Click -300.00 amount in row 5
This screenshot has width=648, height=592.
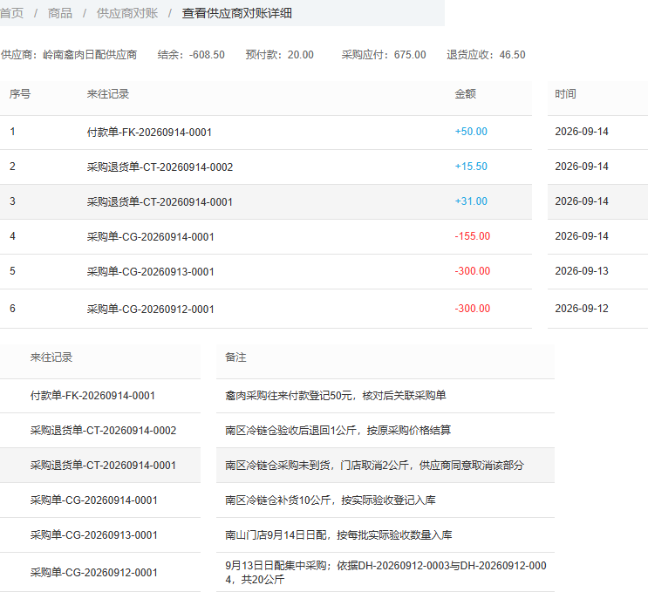coord(473,271)
